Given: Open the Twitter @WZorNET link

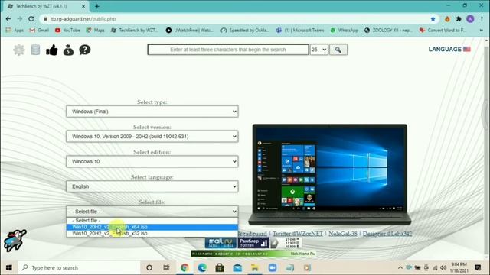Looking at the screenshot, I should pos(298,234).
